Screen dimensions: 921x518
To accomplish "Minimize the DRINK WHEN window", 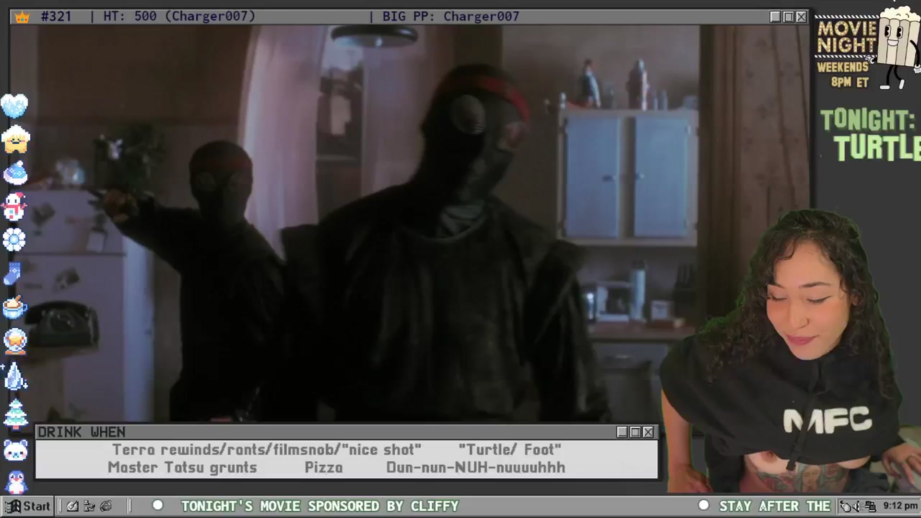I will click(622, 432).
